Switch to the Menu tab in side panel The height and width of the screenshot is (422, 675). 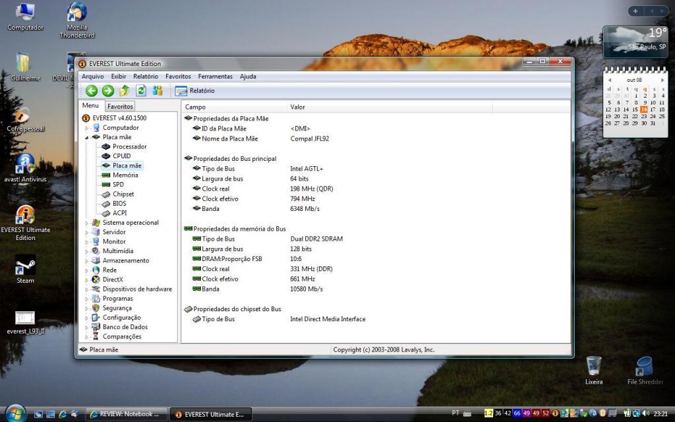pos(90,105)
